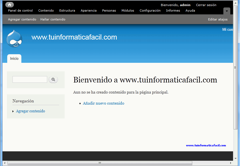Click the home icon in the admin toolbar
This screenshot has width=240, height=166.
[x=9, y=5]
